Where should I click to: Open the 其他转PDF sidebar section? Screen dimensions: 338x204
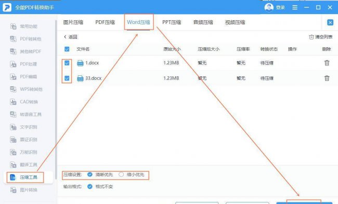click(25, 51)
